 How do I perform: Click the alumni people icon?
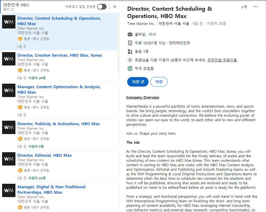click(130, 52)
